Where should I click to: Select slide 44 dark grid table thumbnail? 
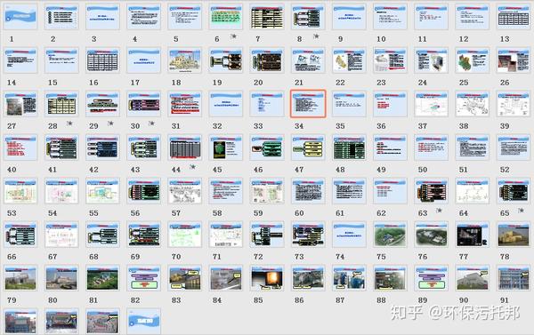[x=185, y=148]
